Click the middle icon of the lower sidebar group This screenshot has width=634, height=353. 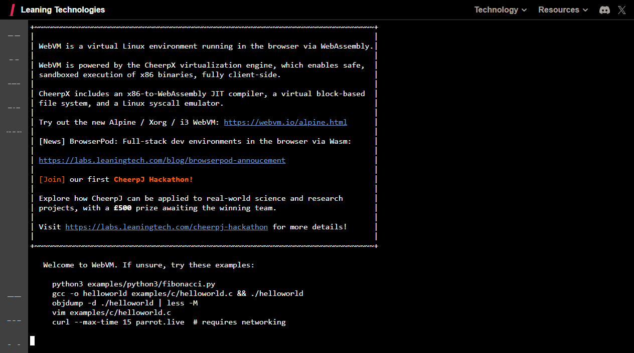[14, 319]
